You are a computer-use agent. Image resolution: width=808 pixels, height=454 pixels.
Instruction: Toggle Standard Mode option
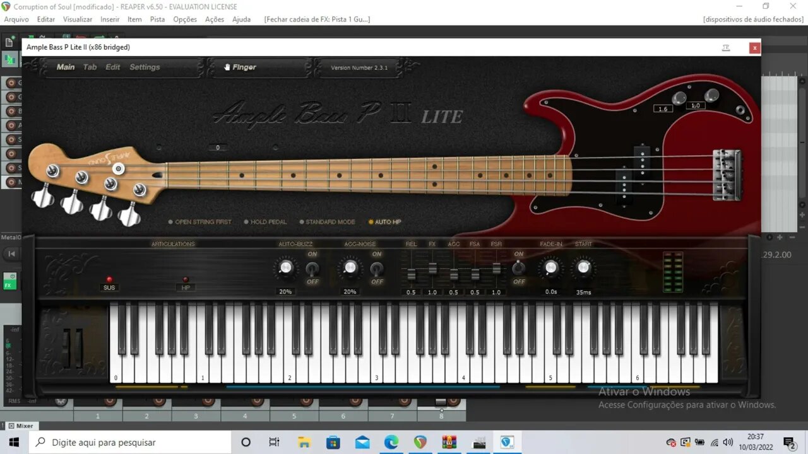(x=327, y=222)
